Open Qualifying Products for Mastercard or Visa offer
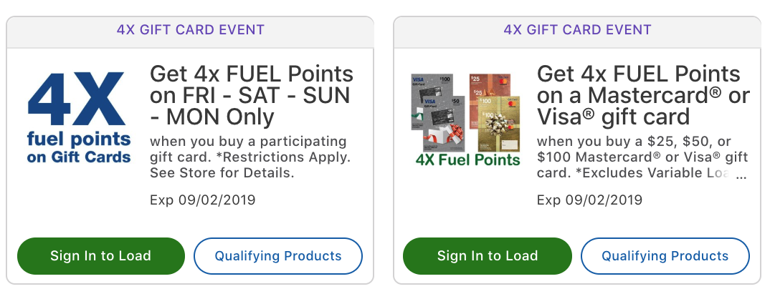 [x=665, y=256]
